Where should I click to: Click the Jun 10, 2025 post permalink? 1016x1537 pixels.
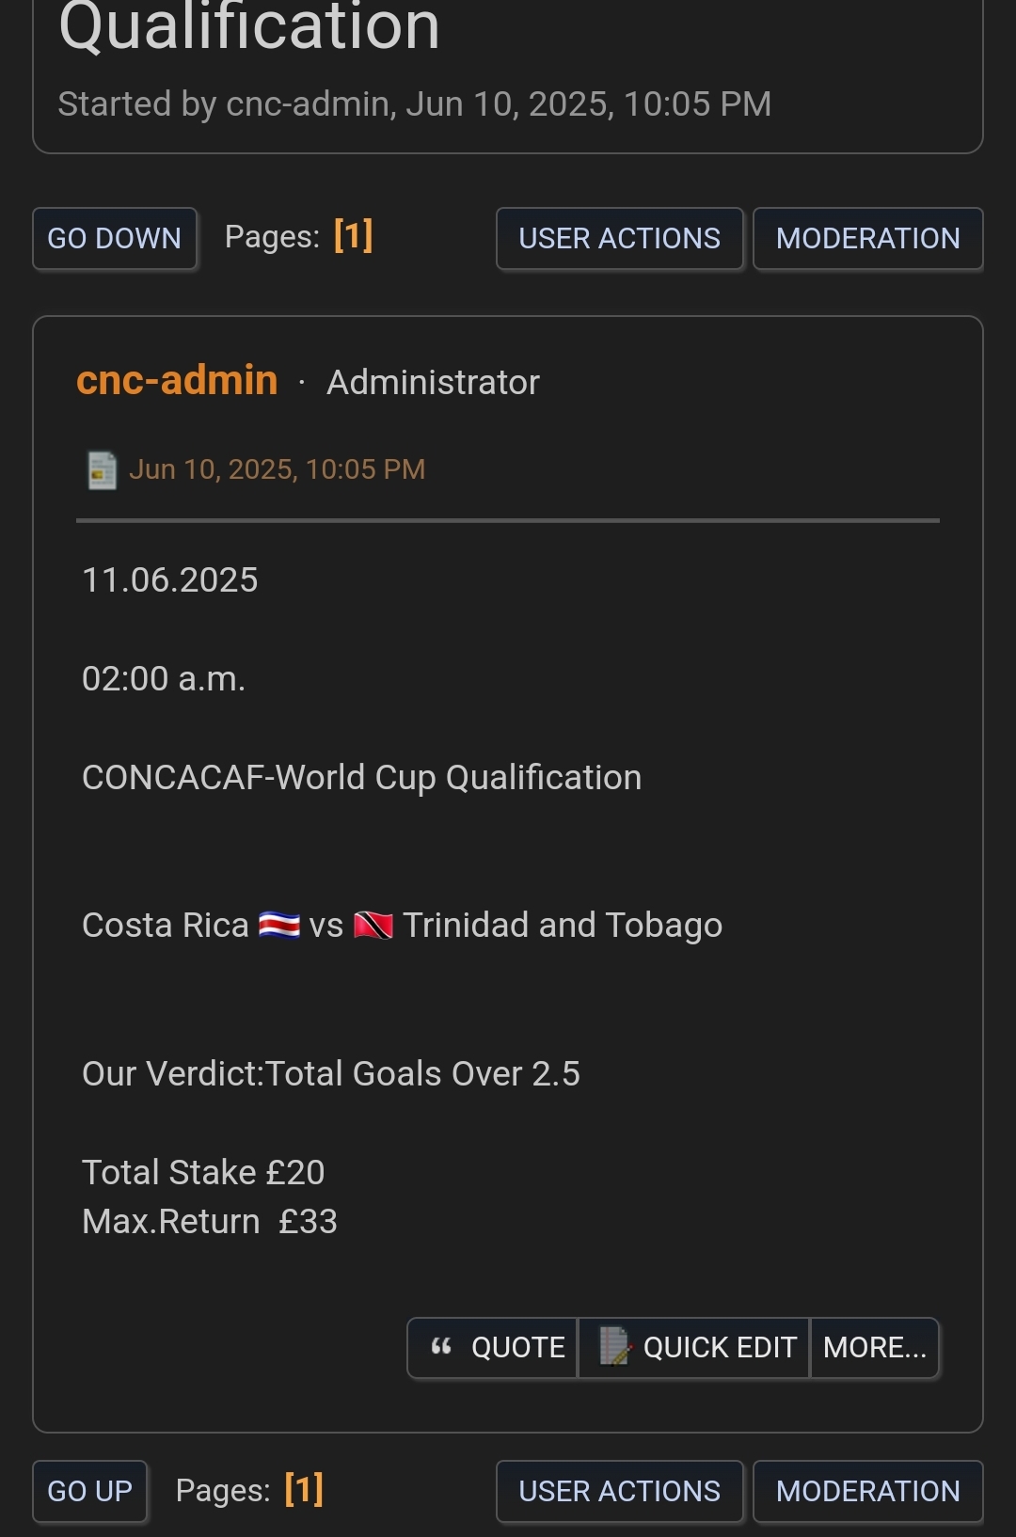278,469
